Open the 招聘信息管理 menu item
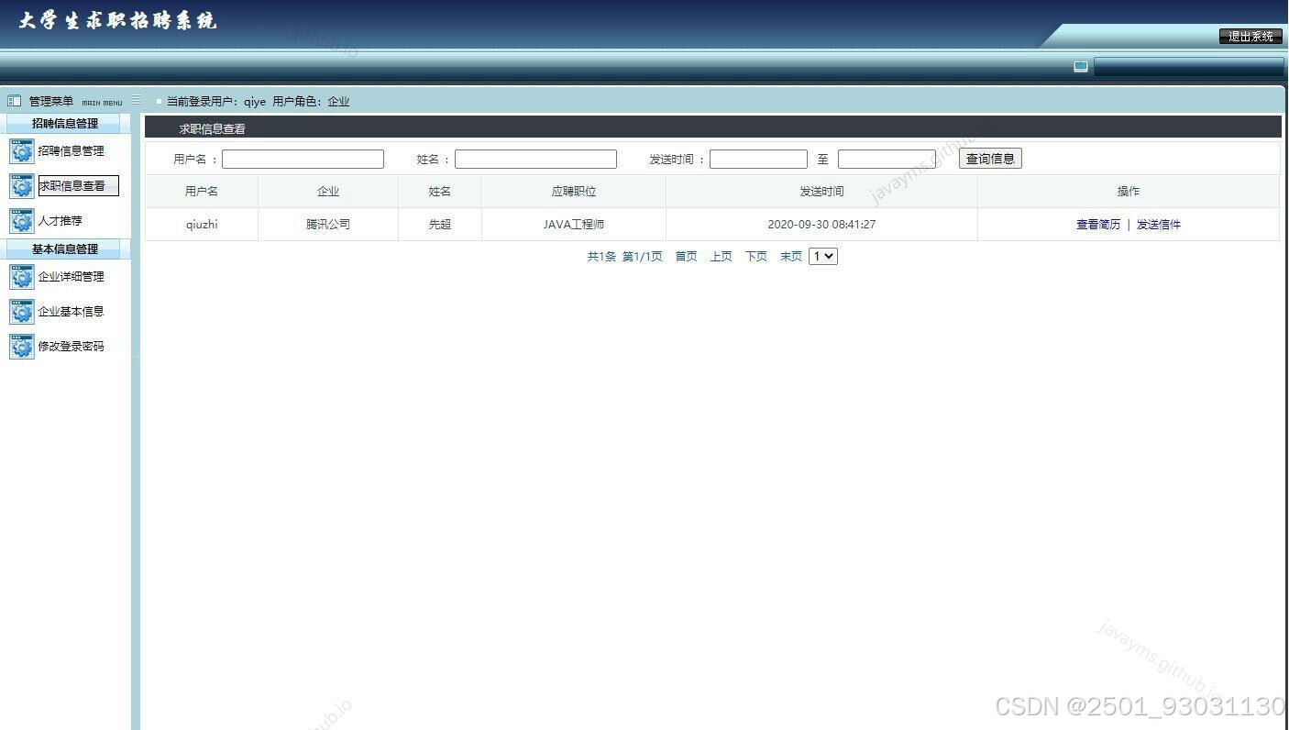Image resolution: width=1289 pixels, height=730 pixels. pyautogui.click(x=72, y=151)
